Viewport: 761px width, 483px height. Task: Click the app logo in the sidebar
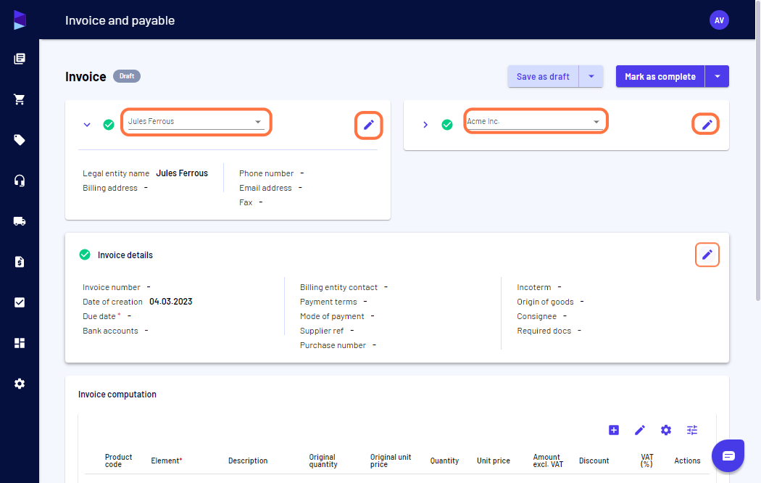[20, 20]
